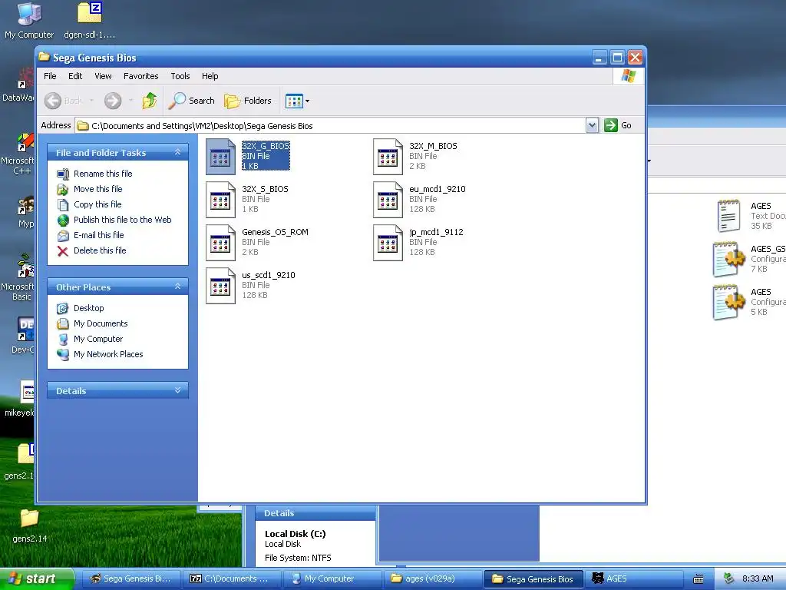Open the Tools menu
The height and width of the screenshot is (590, 786).
[180, 76]
